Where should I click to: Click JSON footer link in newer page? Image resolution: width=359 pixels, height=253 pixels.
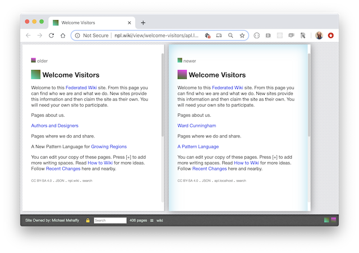pyautogui.click(x=206, y=181)
